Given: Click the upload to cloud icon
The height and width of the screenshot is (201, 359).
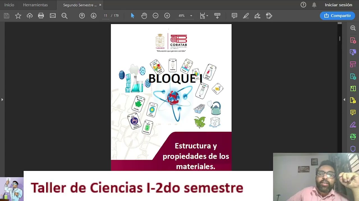Looking at the screenshot, I should click(x=30, y=16).
